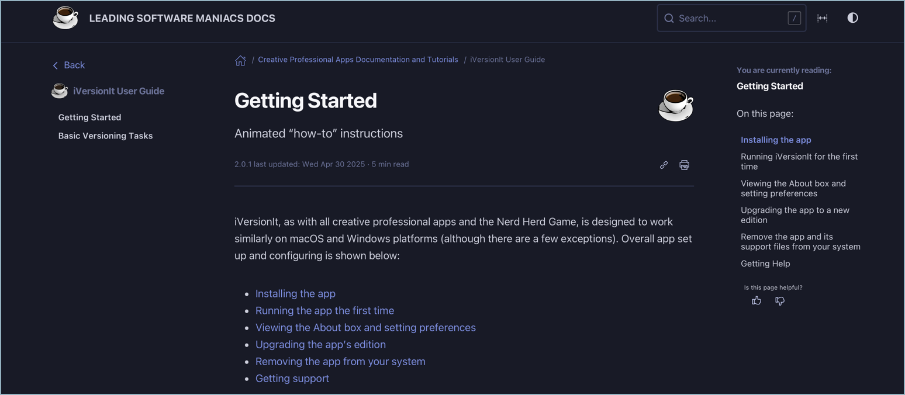Image resolution: width=905 pixels, height=395 pixels.
Task: Toggle the page width expand icon
Action: (x=822, y=18)
